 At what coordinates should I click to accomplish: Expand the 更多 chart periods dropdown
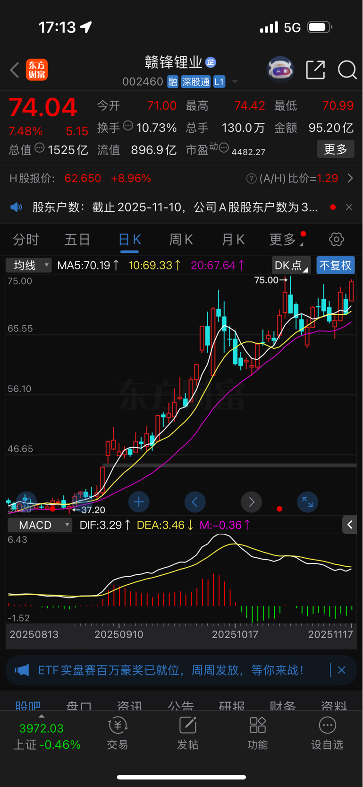286,240
